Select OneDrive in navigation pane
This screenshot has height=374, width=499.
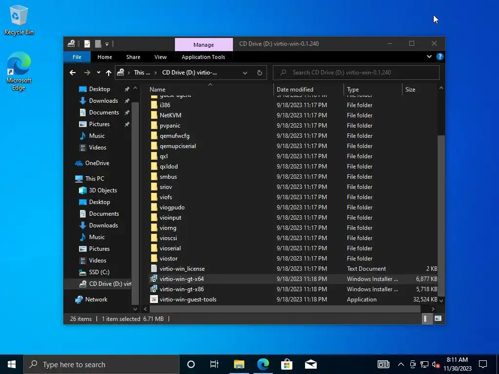tap(97, 163)
